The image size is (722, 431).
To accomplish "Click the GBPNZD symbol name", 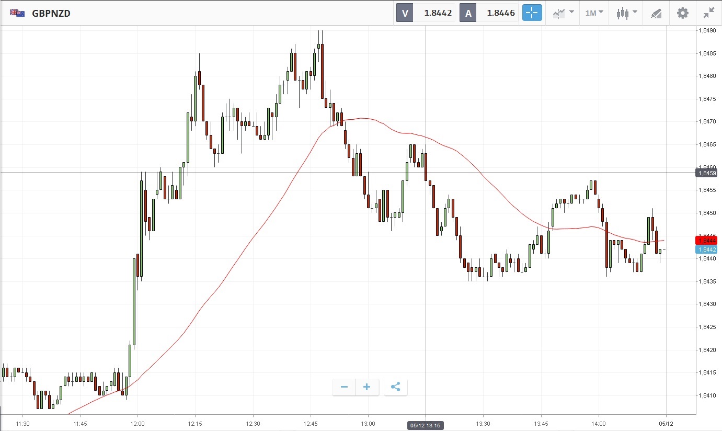I will 51,14.
